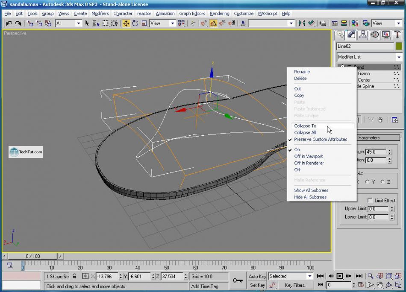Activate the Select and Rotate tool
This screenshot has width=406, height=292.
pyautogui.click(x=135, y=23)
